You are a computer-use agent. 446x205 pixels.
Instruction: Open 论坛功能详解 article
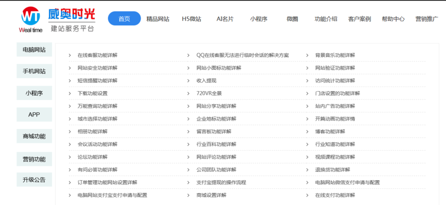[x=92, y=157]
